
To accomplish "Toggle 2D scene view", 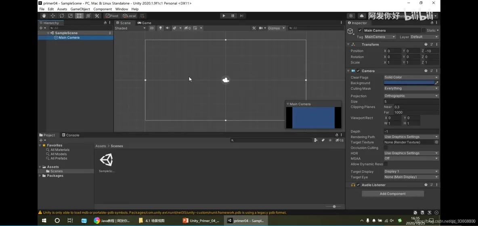I will [x=152, y=28].
